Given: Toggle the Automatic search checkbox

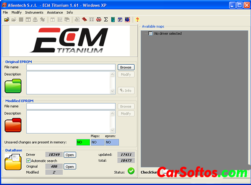Looking at the screenshot, I should point(28,160).
